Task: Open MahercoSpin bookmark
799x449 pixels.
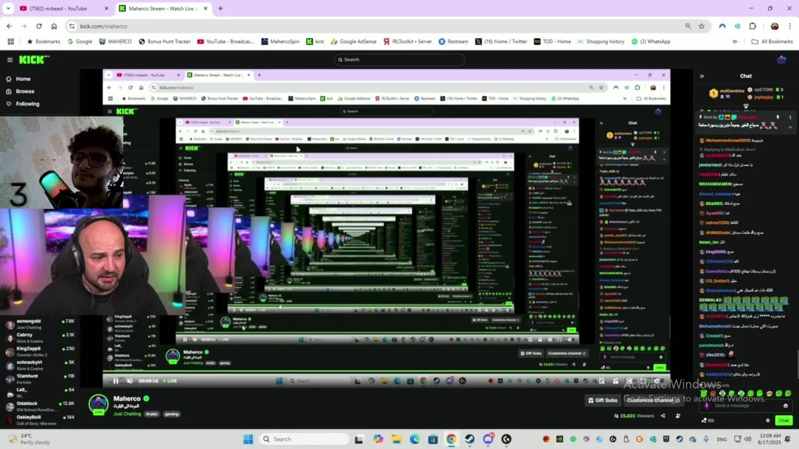Action: tap(280, 42)
